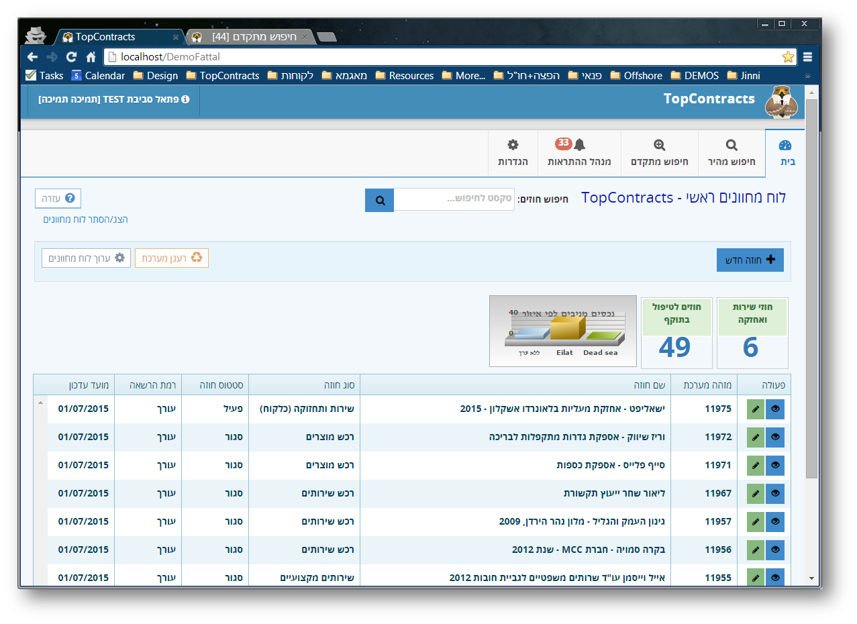857x624 pixels.
Task: View contract 11957 with eye icon
Action: [x=775, y=521]
